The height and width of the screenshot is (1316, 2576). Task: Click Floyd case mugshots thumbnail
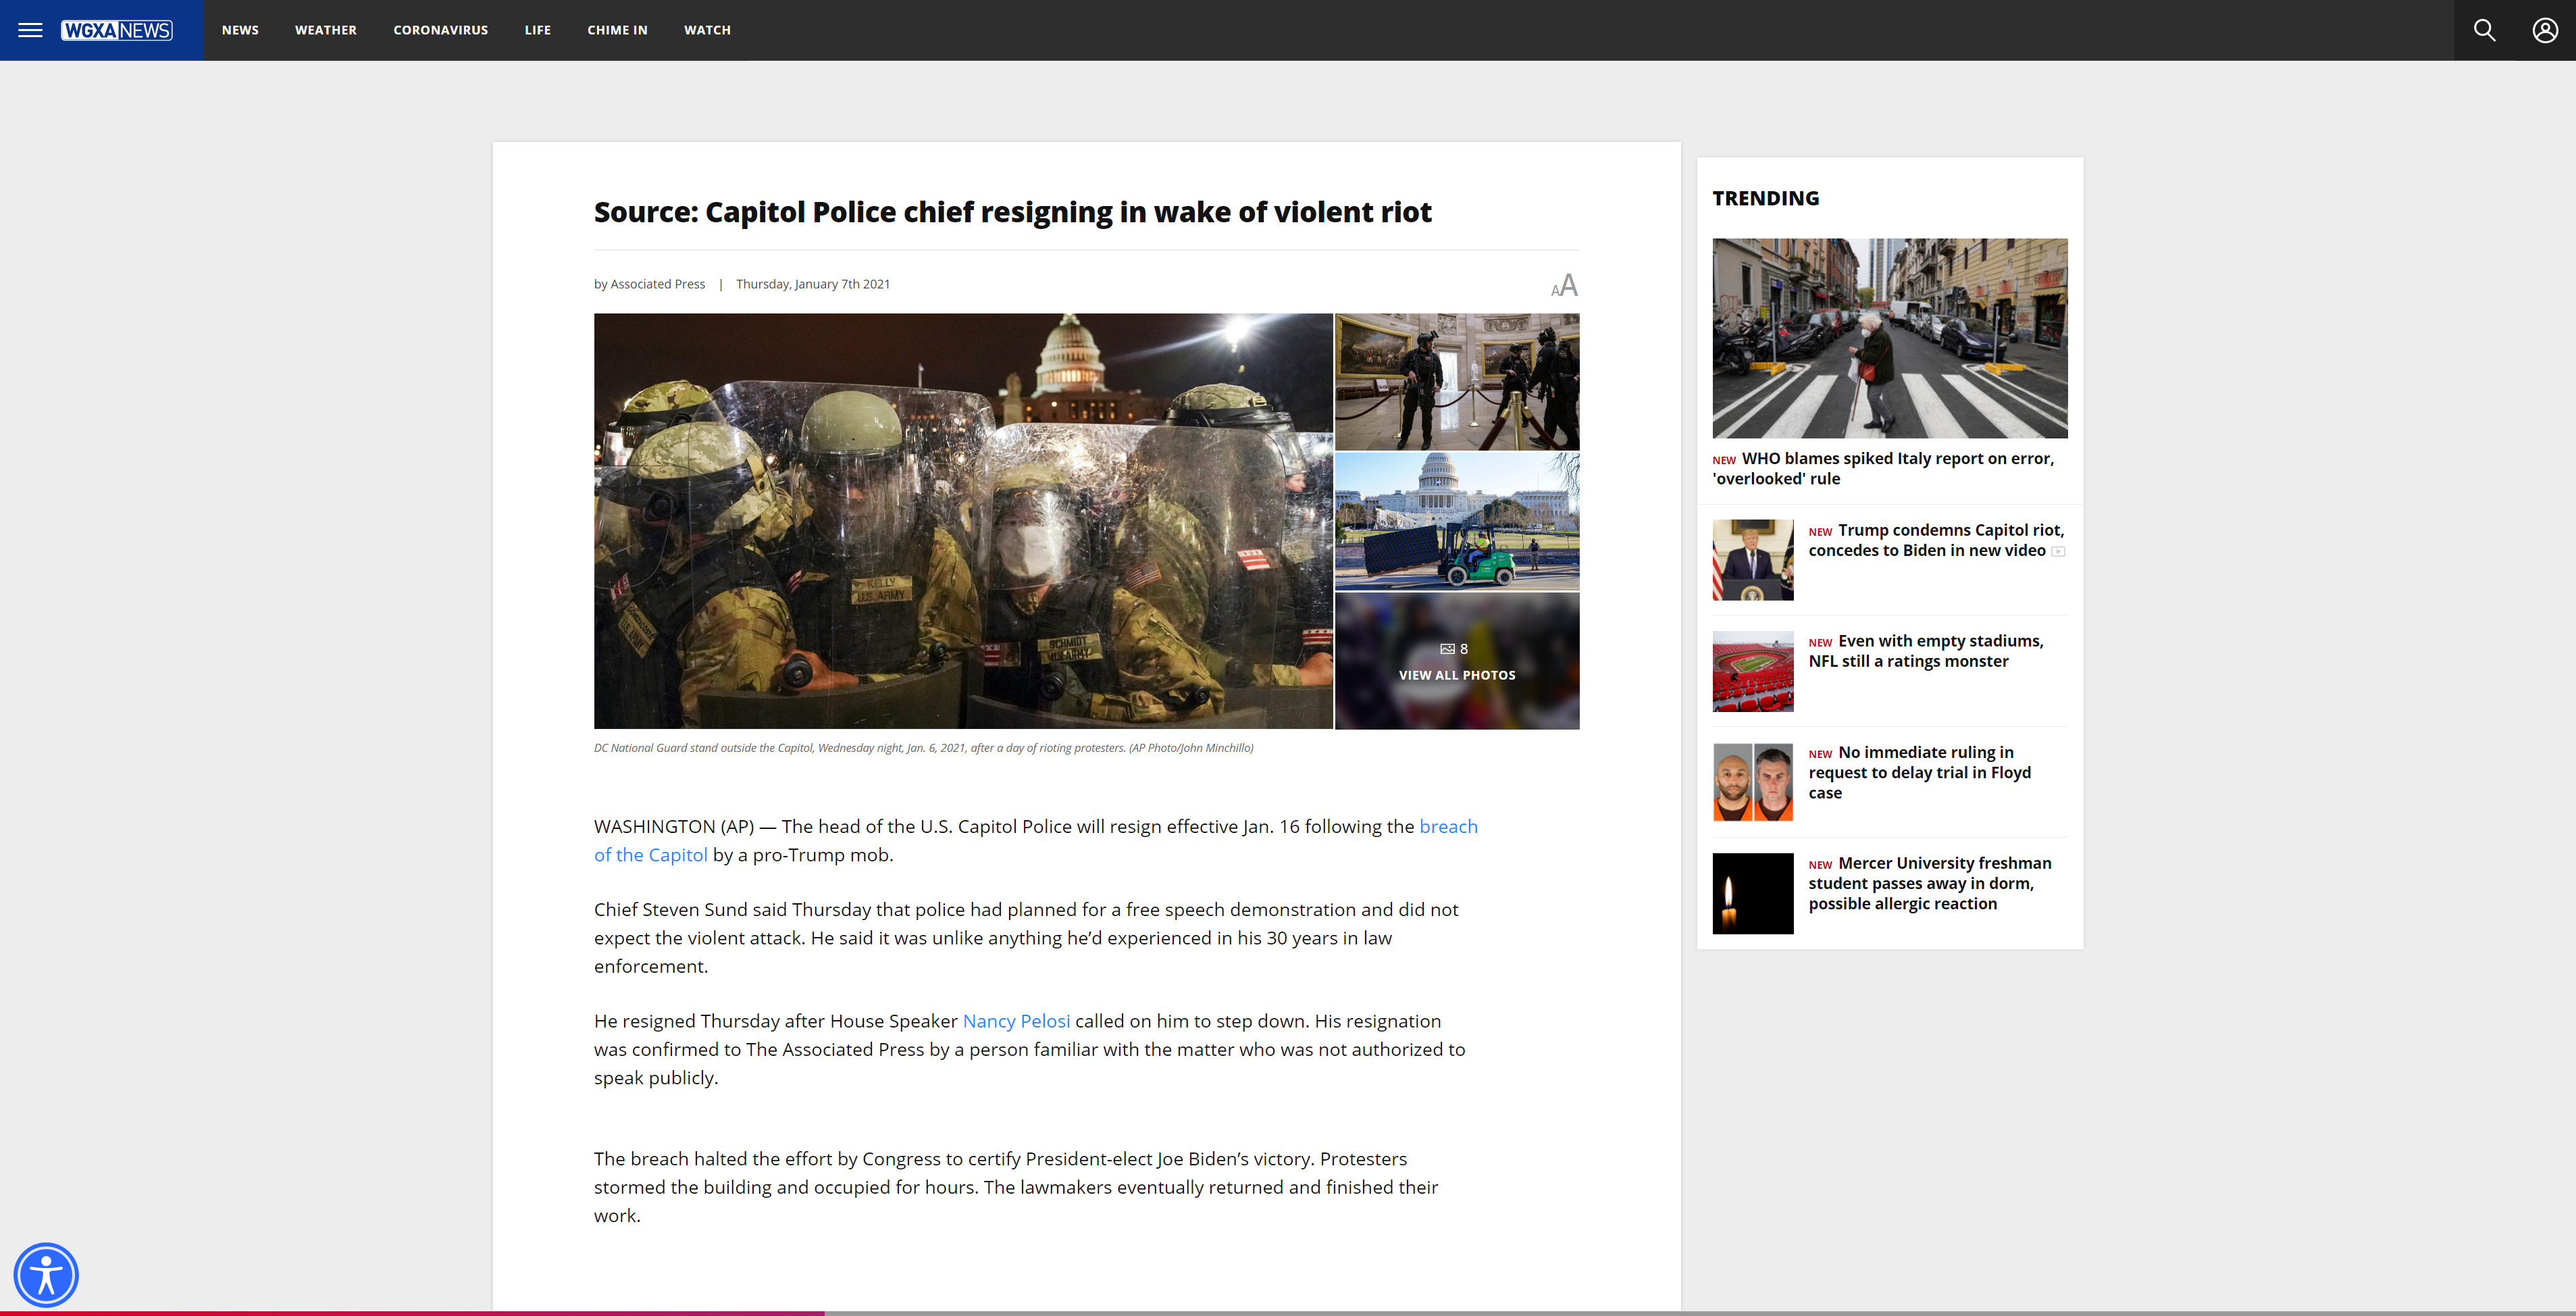[x=1753, y=782]
